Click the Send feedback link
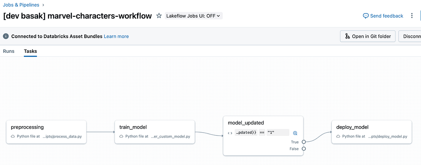The image size is (421, 165). pyautogui.click(x=383, y=16)
